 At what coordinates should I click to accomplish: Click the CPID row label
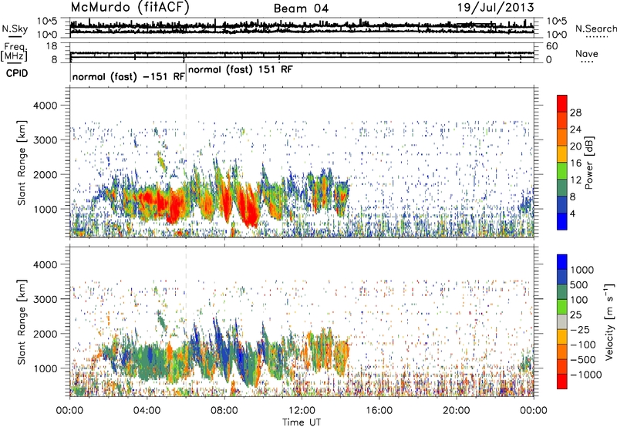[17, 73]
